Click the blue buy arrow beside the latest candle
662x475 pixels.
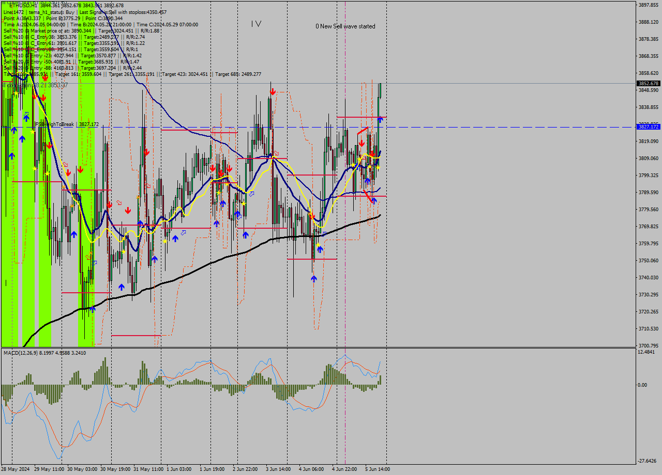click(380, 119)
